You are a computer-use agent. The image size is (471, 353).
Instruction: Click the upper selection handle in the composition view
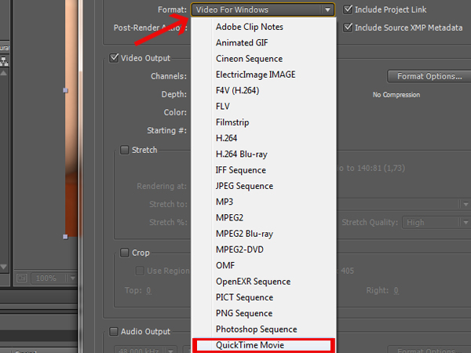click(65, 90)
